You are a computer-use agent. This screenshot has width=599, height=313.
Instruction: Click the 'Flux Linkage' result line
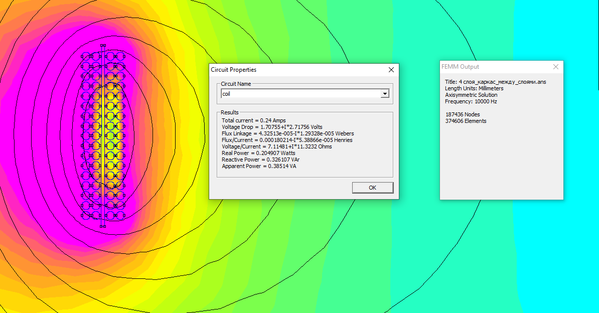click(x=287, y=133)
